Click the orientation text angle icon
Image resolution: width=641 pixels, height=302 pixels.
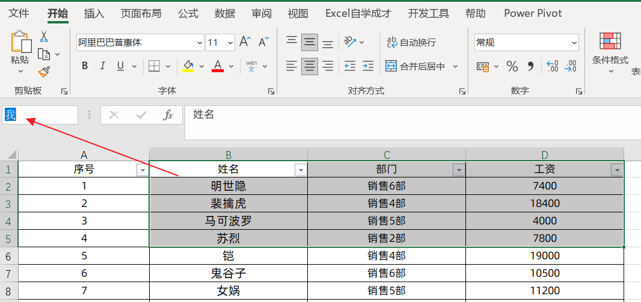pos(350,42)
